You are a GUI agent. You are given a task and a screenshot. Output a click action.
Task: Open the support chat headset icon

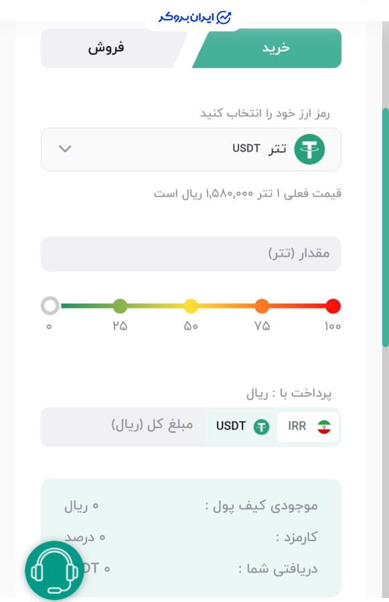pos(54,570)
